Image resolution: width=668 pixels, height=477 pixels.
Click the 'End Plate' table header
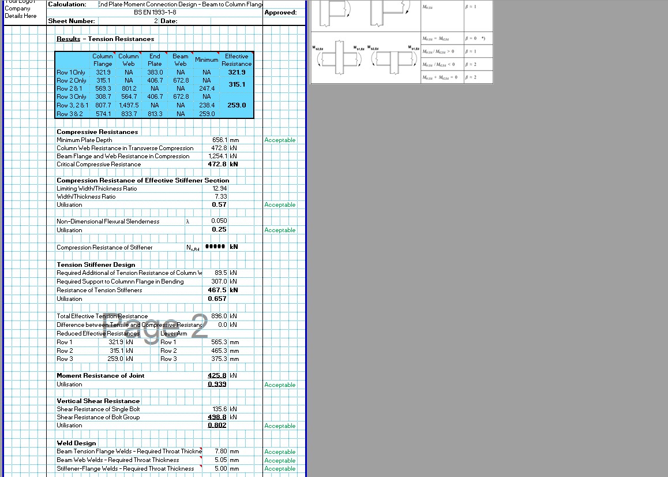[x=155, y=60]
